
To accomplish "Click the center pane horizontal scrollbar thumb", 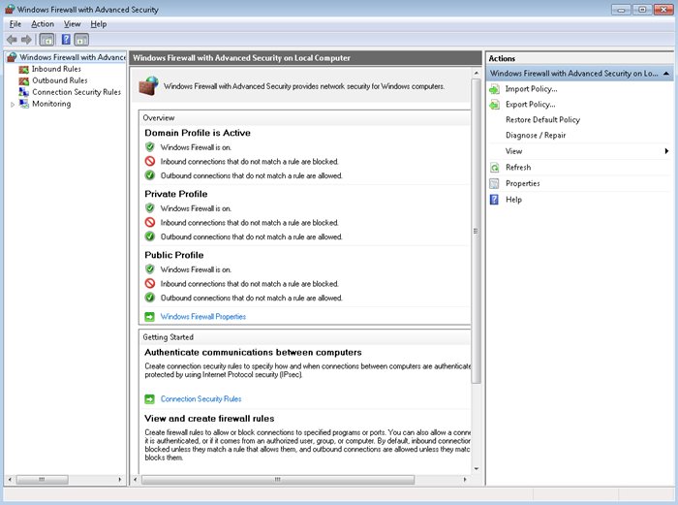I will pyautogui.click(x=278, y=480).
